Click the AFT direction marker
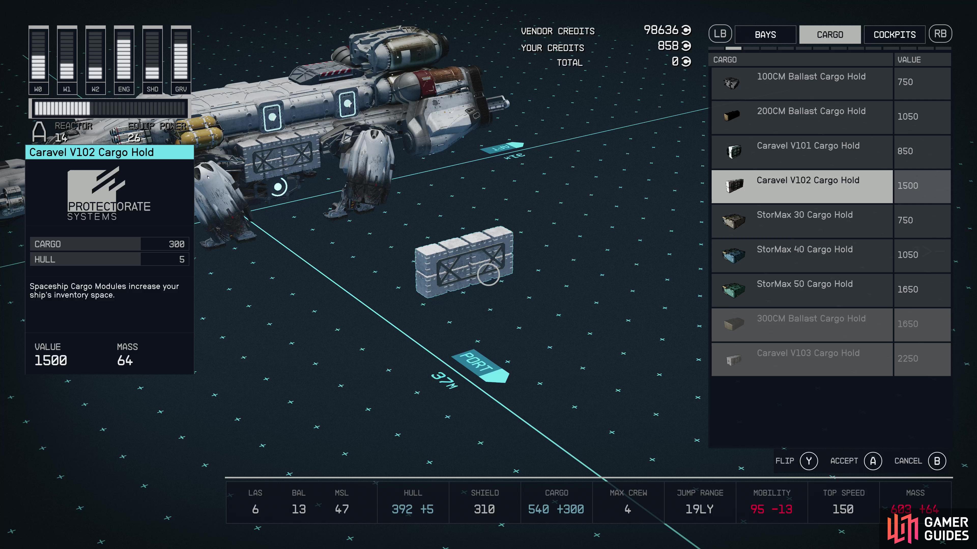The width and height of the screenshot is (977, 549). click(x=502, y=147)
